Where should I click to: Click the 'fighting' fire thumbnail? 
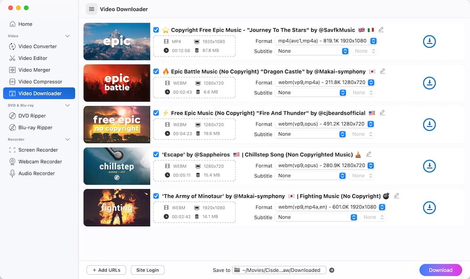(117, 207)
